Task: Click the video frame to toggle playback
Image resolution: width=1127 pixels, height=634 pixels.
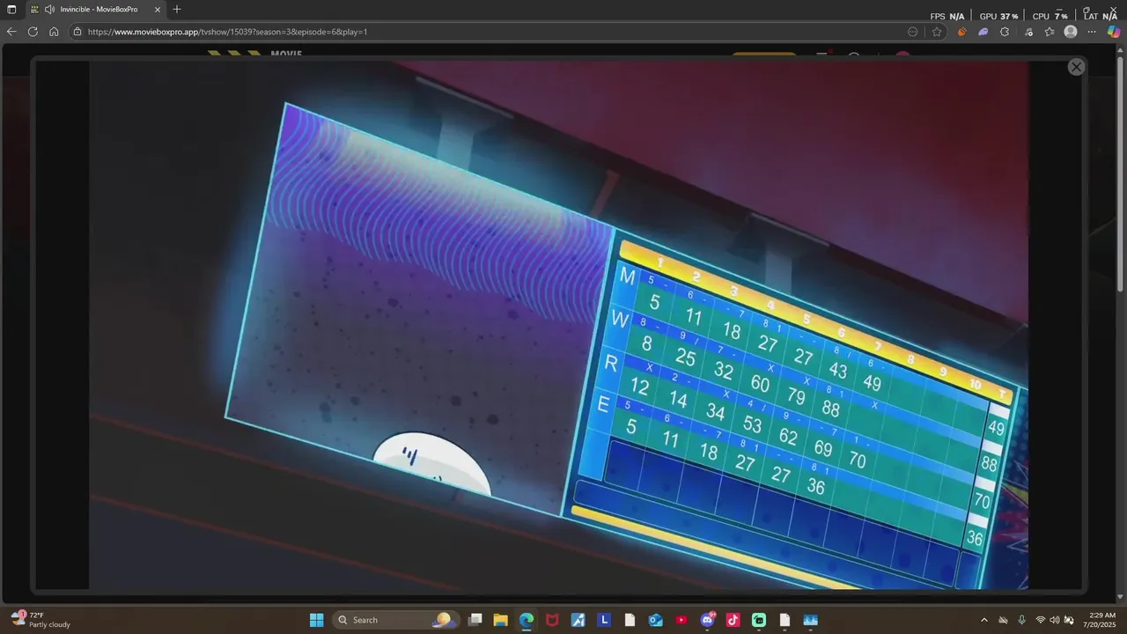Action: pyautogui.click(x=558, y=326)
